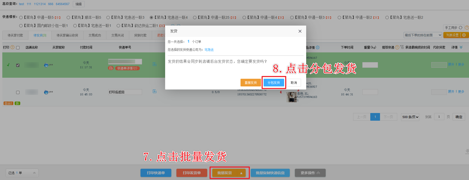469x180 pixels.
Task: Click 展开 in the second order row
Action: (451, 92)
